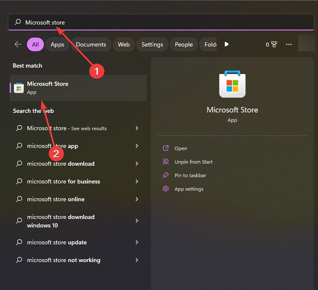Select microsoft store online suggestion

pyautogui.click(x=78, y=199)
